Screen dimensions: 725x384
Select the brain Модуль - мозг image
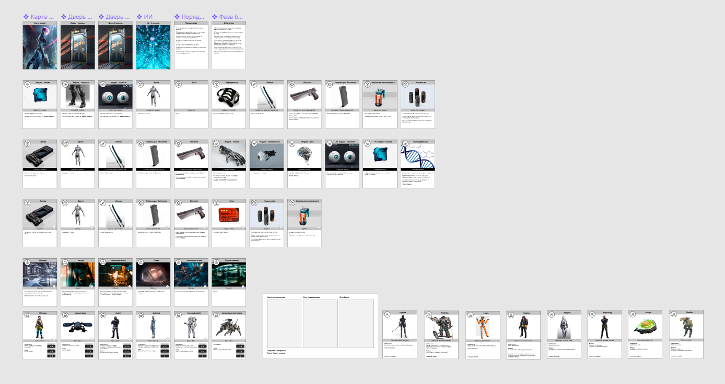[x=303, y=156]
